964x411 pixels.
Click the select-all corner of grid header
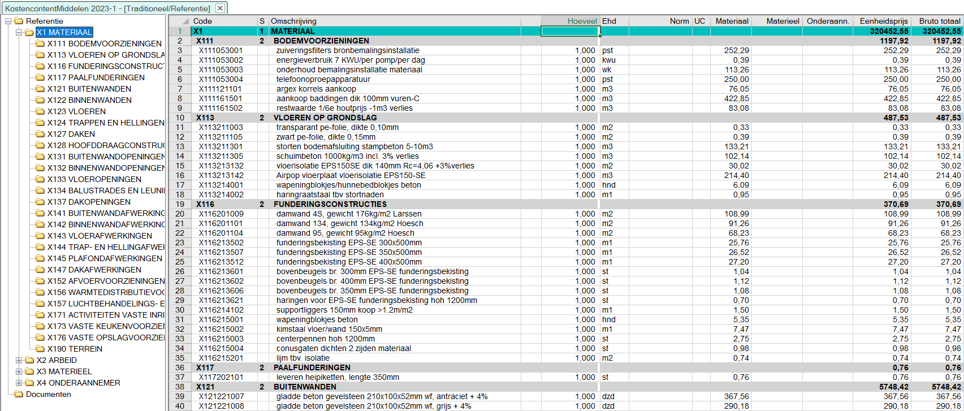pos(180,21)
